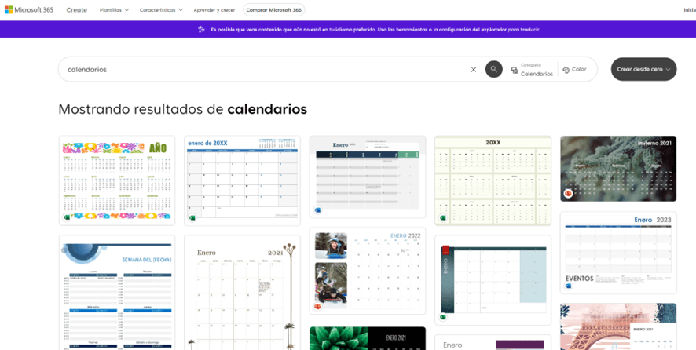Click Excel icon on 20XX beige template
Screen dimensions: 696x350
coord(443,217)
